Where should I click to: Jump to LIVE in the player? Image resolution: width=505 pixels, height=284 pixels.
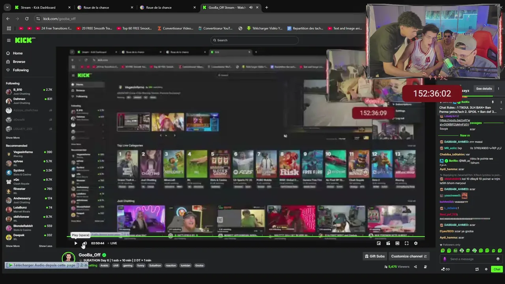113,243
